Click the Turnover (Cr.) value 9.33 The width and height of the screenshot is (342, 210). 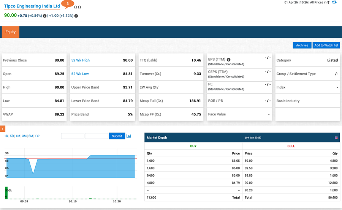[x=197, y=74]
